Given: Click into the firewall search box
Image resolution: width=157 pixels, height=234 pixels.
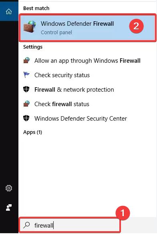Looking at the screenshot, I should pyautogui.click(x=70, y=225).
